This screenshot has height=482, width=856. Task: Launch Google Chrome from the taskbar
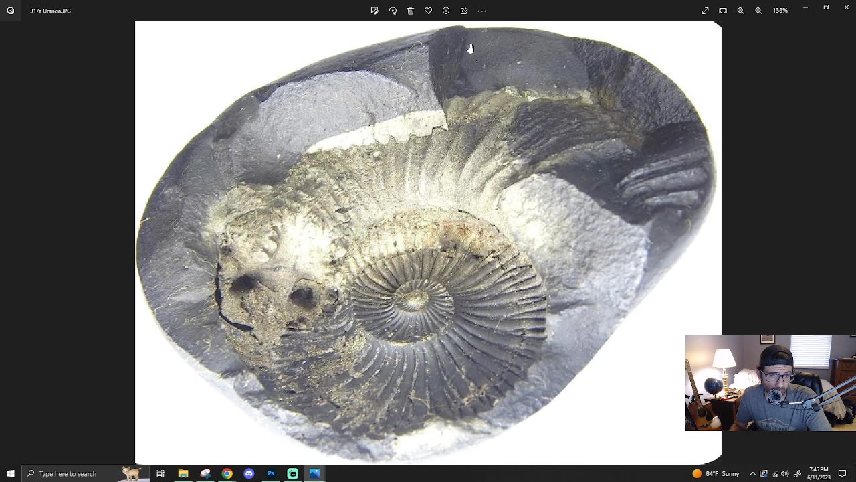tap(227, 473)
